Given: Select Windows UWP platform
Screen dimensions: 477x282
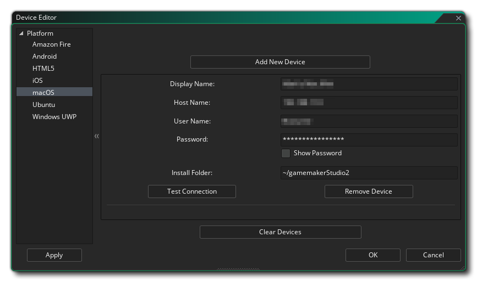Looking at the screenshot, I should (x=54, y=117).
